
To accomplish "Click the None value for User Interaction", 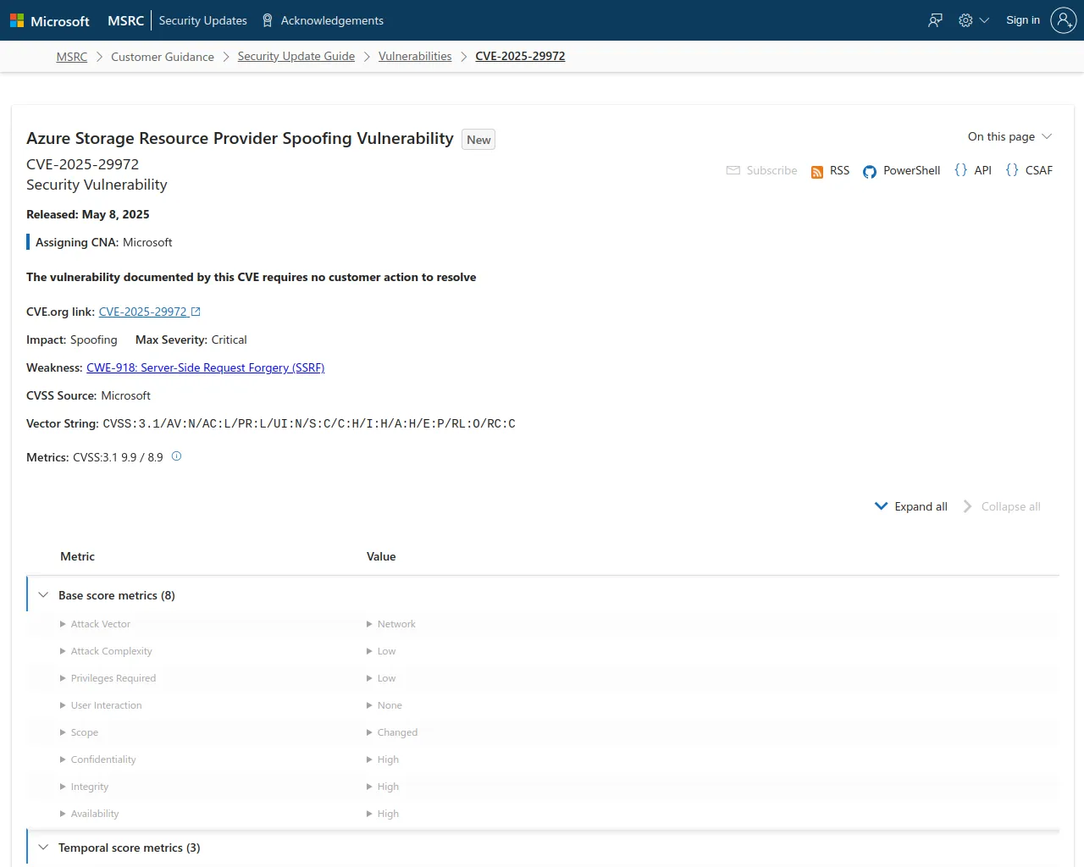I will tap(390, 705).
